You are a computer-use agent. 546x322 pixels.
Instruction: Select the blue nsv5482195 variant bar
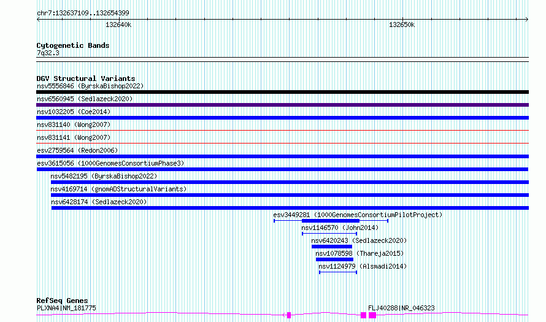point(290,182)
